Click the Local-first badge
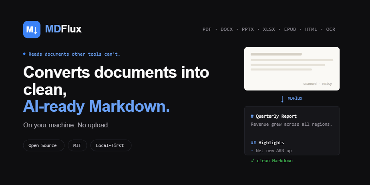 click(111, 145)
